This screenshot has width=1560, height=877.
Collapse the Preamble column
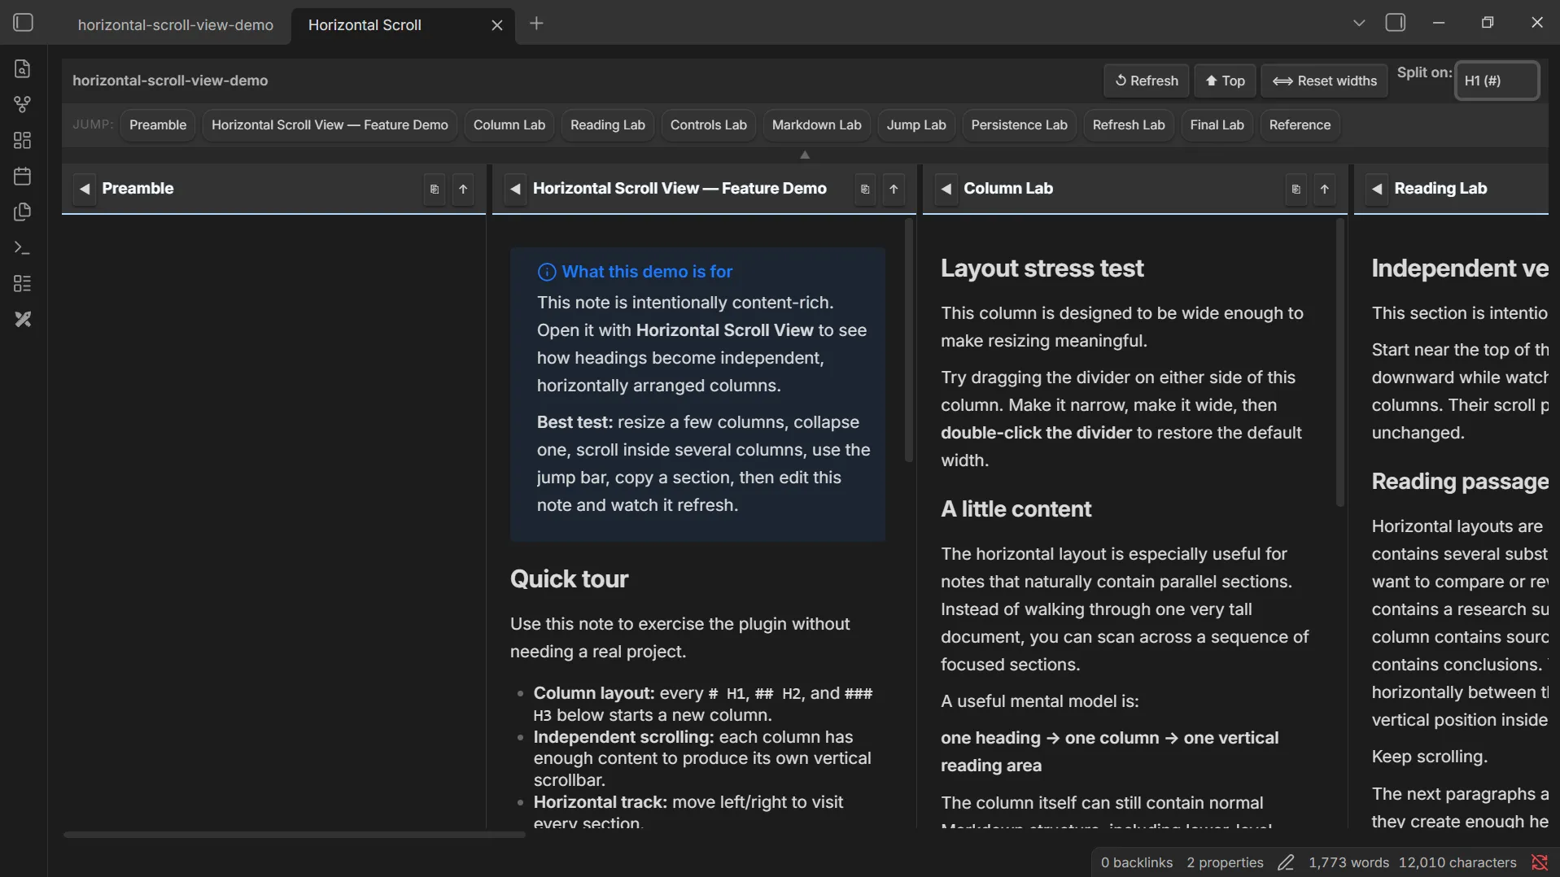85,189
